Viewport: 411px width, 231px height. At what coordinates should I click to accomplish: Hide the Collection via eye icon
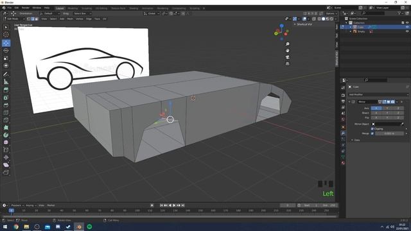407,23
